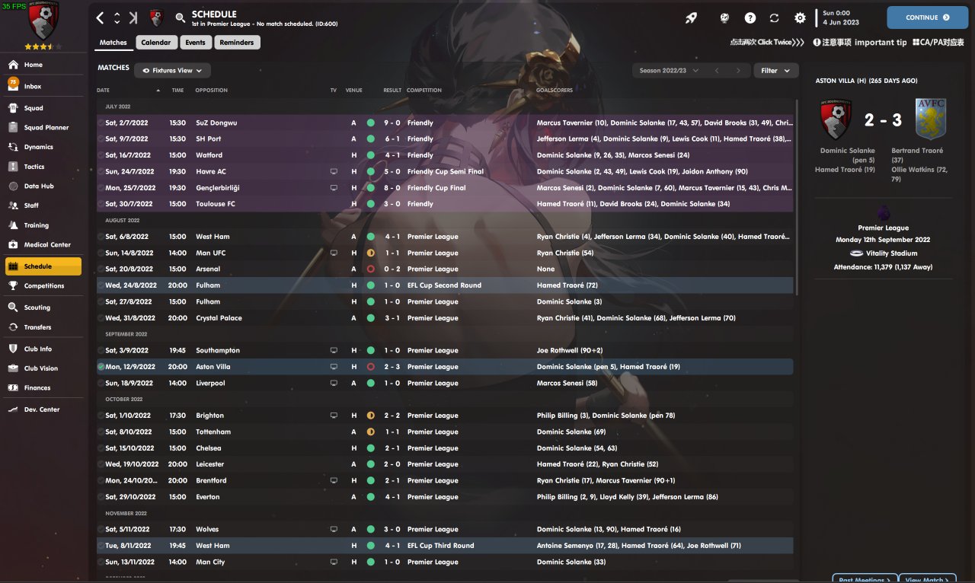Expand the Filter dropdown
The width and height of the screenshot is (975, 583).
click(x=775, y=70)
